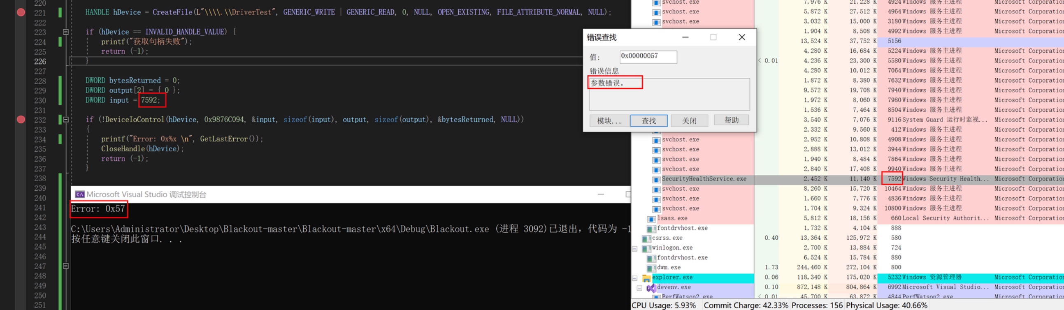Click the winlogon.exe process icon
The image size is (1064, 310).
tap(646, 248)
